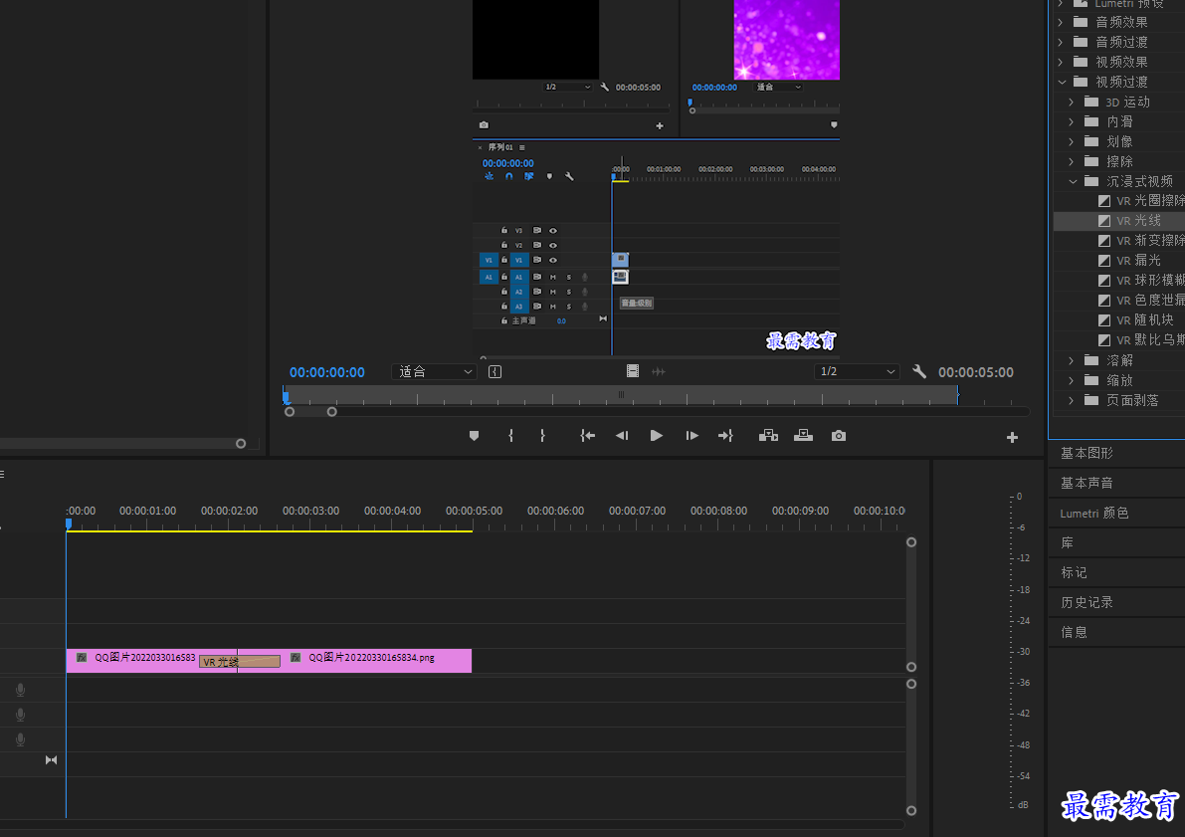Click the Overwrite edit icon
The width and height of the screenshot is (1185, 837).
click(803, 436)
